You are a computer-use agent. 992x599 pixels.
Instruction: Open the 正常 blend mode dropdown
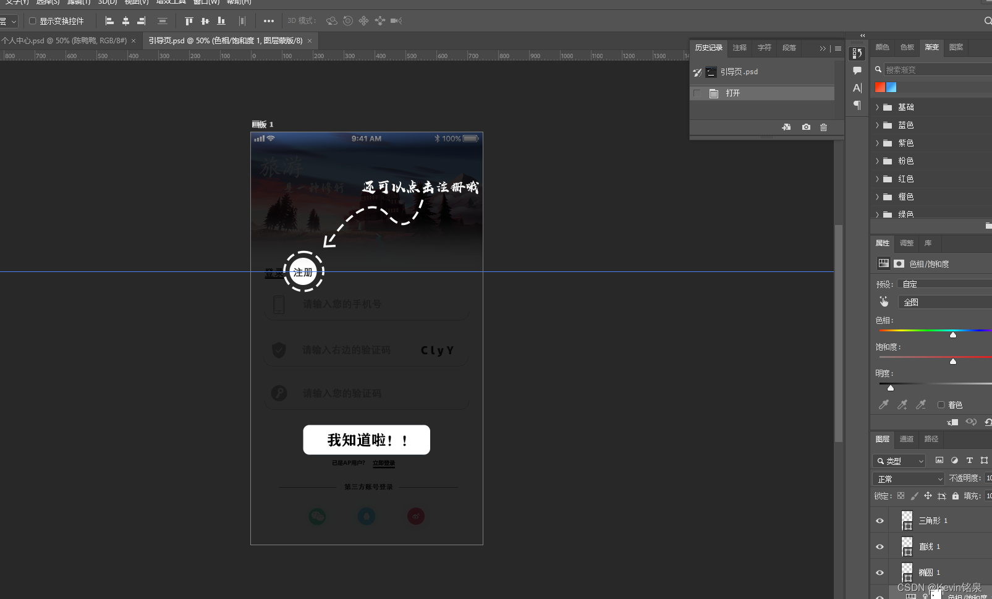(x=907, y=478)
